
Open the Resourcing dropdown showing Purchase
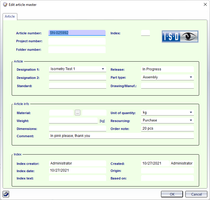click(167, 120)
